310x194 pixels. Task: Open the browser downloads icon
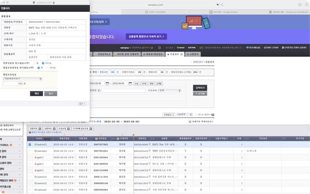(299, 5)
